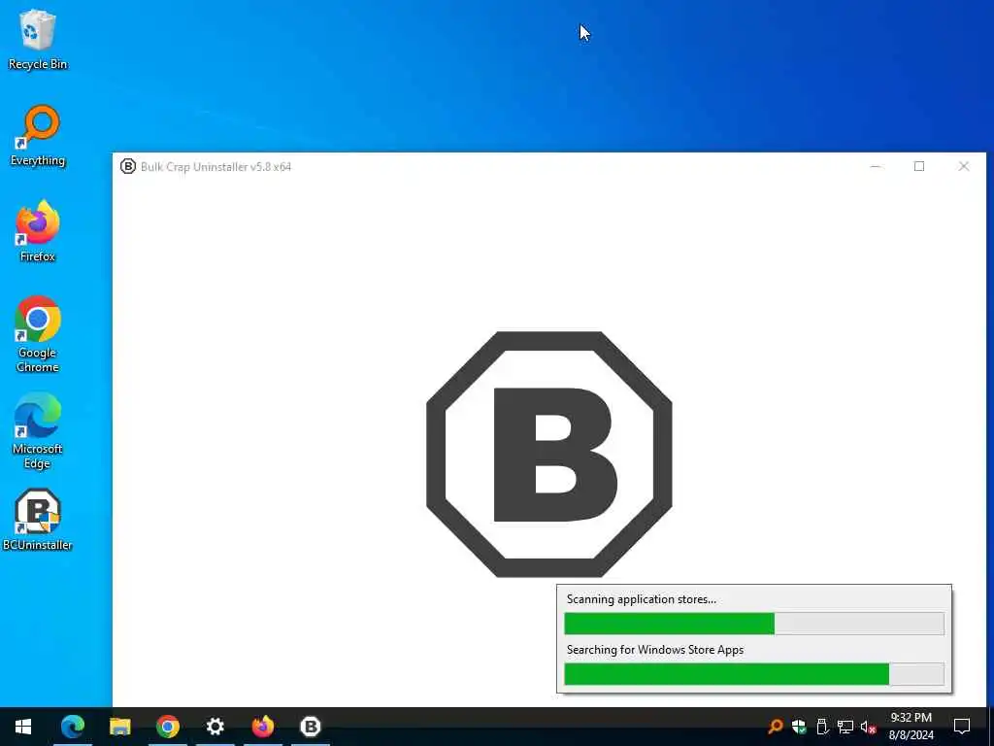Image resolution: width=994 pixels, height=746 pixels.
Task: Click the safely remove hardware tray icon
Action: (x=822, y=727)
